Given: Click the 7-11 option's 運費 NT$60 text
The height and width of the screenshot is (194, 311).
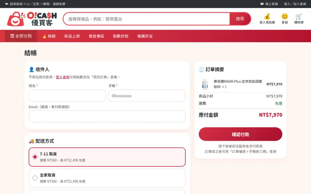Looking at the screenshot, I should click(x=63, y=160).
